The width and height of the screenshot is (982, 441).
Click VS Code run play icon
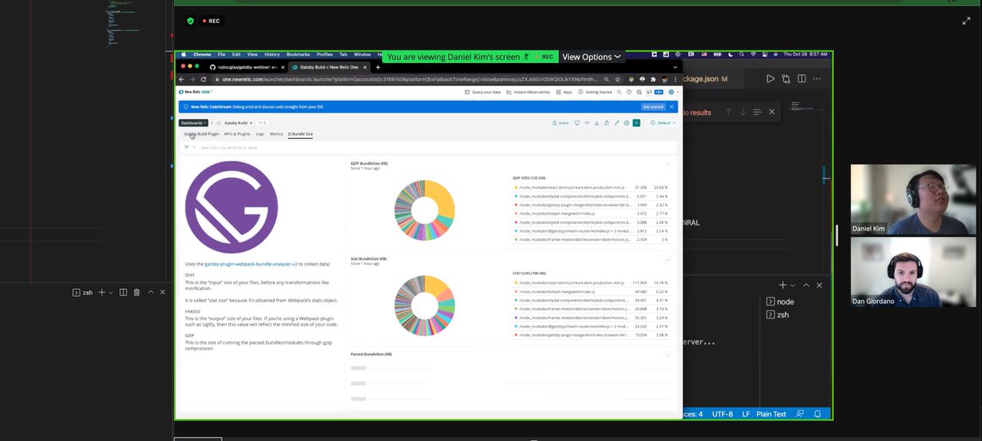click(770, 78)
